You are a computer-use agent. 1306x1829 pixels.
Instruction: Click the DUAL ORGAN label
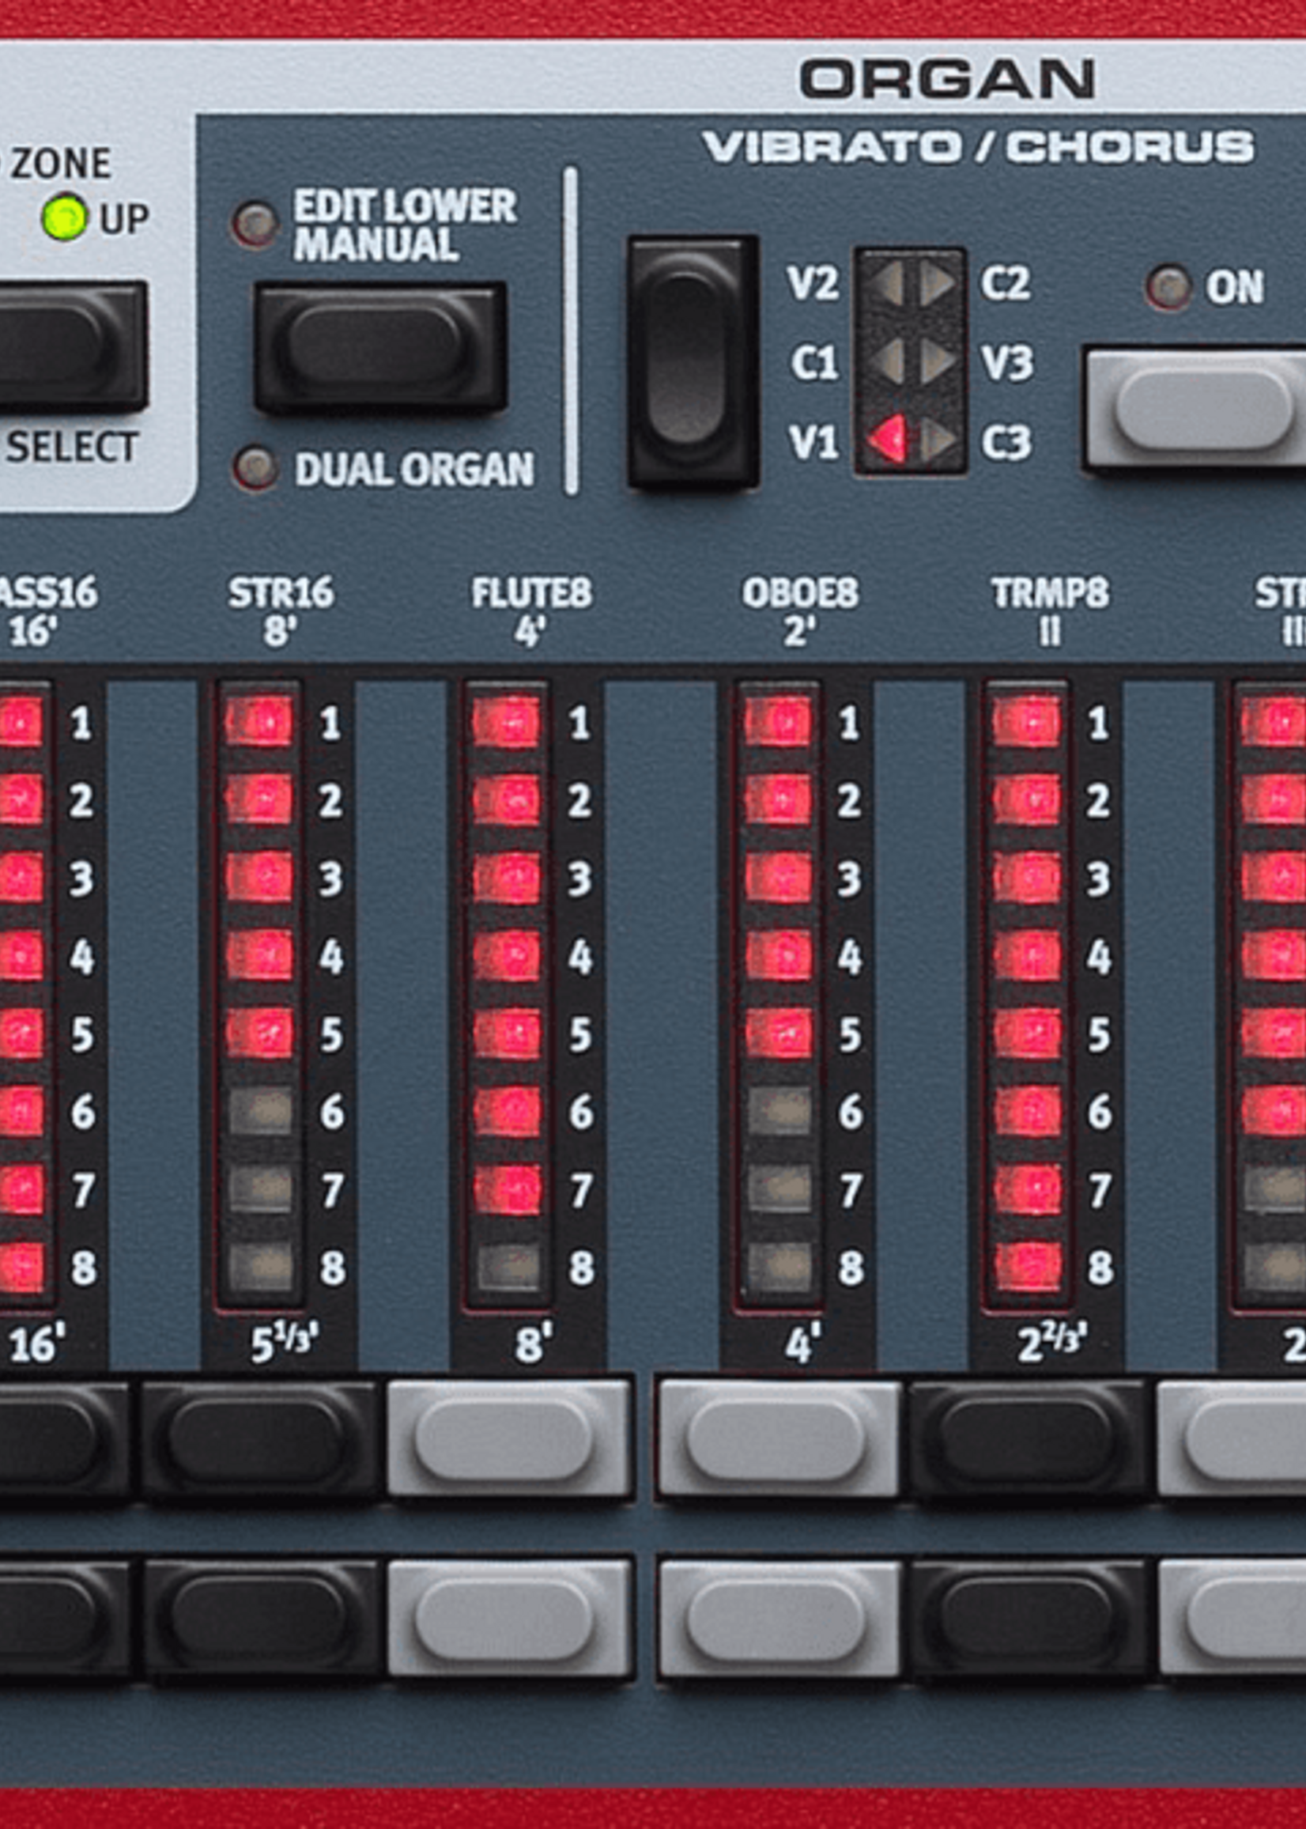414,470
